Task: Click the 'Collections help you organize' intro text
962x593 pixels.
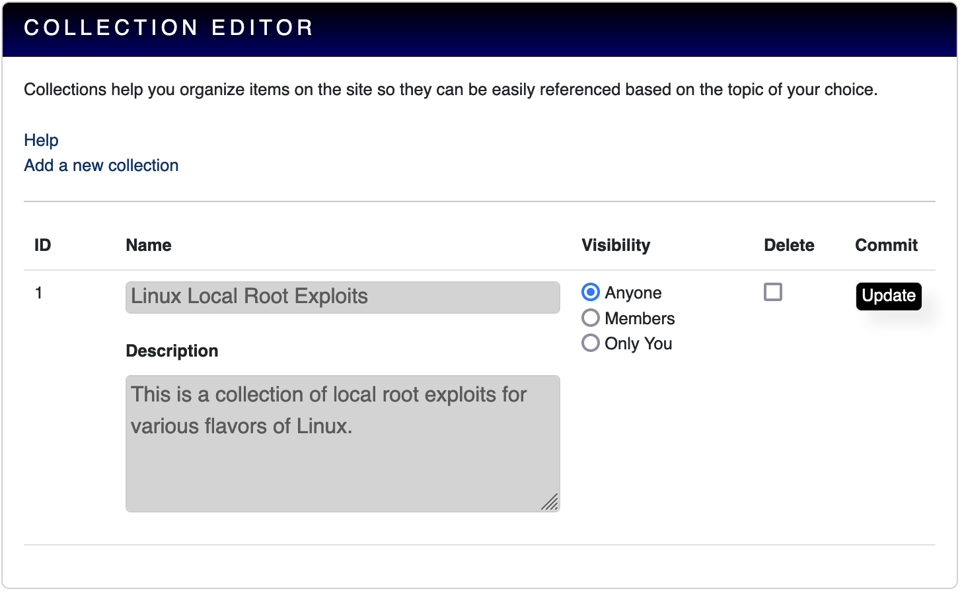Action: [451, 89]
